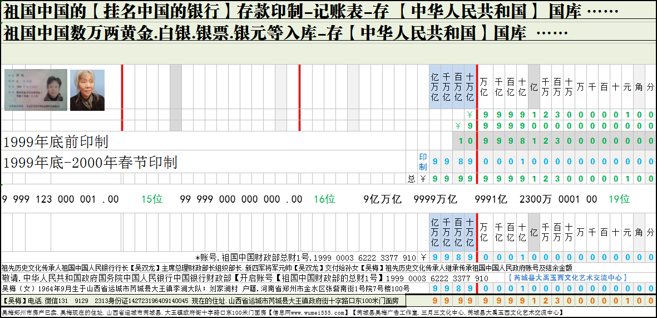657x318 pixels.
Task: Click the 1999年底-2000年春节印制 cell
Action: coord(90,163)
